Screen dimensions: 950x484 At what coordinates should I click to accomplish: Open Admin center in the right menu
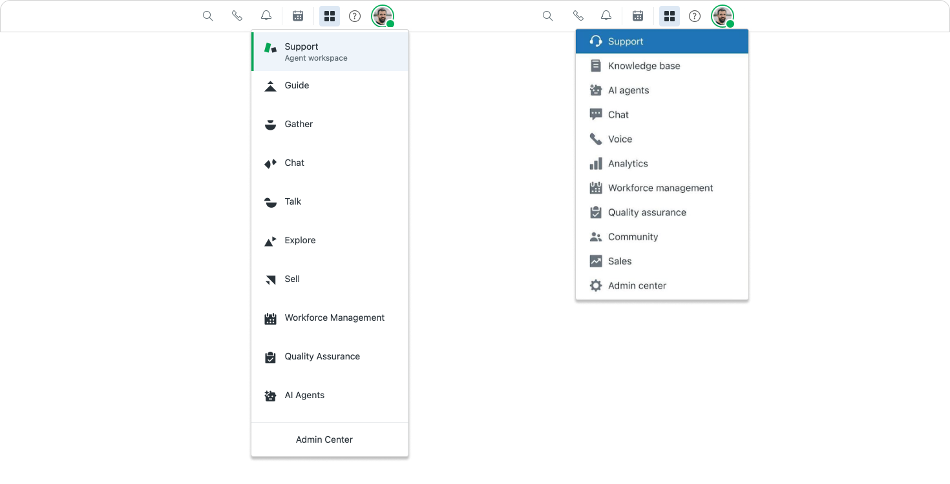[x=662, y=286]
